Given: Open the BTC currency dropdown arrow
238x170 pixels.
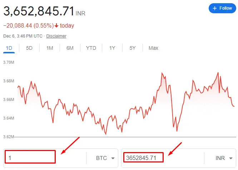Looking at the screenshot, I should 113,158.
